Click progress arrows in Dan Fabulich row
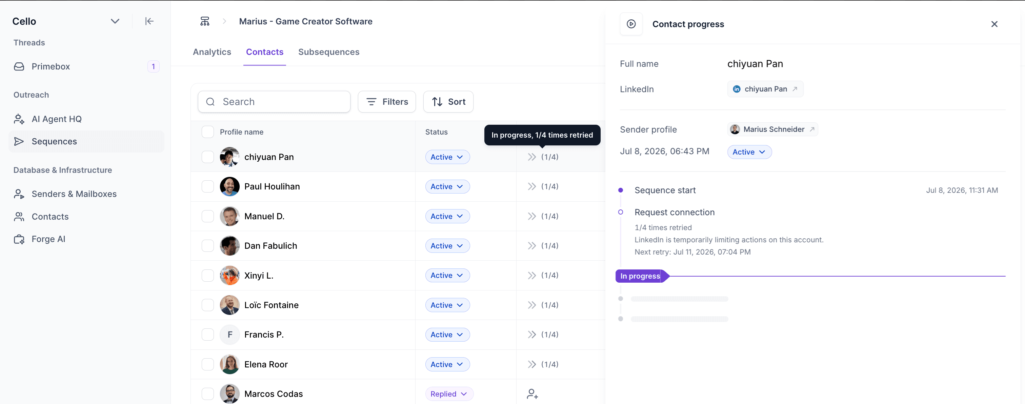The height and width of the screenshot is (404, 1025). pos(531,246)
